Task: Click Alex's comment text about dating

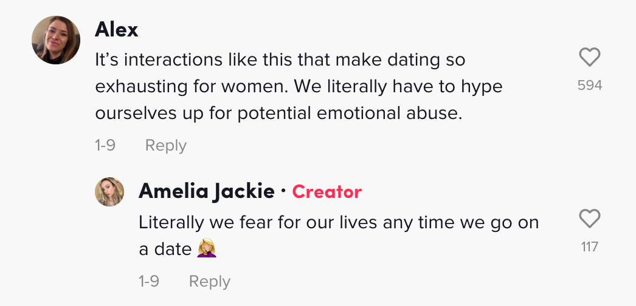Action: click(x=299, y=87)
